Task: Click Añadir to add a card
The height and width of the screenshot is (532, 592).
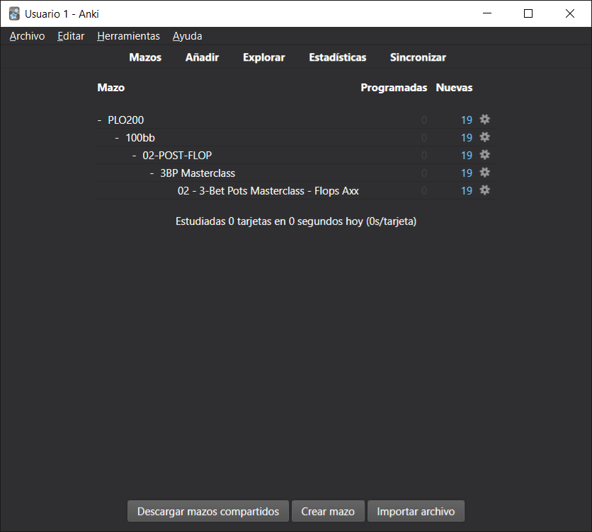Action: coord(202,57)
